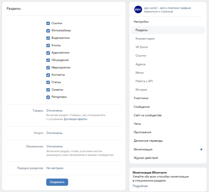Open the Товары Отключены dropdown

[x=54, y=111]
